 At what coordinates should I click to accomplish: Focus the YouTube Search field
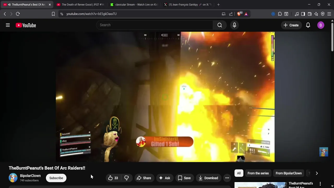(x=154, y=25)
